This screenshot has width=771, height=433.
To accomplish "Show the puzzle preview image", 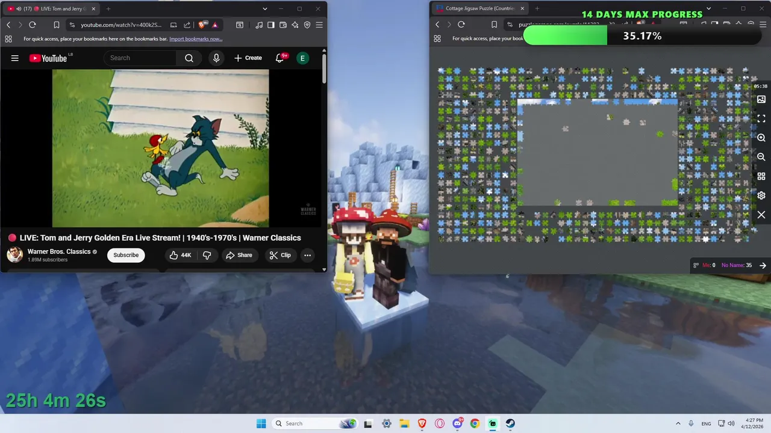I will pos(761,99).
